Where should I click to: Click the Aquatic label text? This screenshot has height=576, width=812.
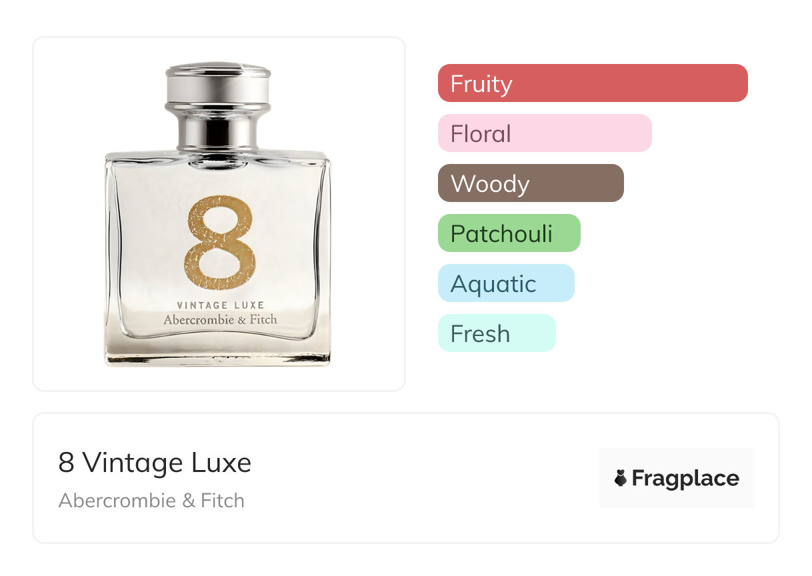click(x=493, y=285)
